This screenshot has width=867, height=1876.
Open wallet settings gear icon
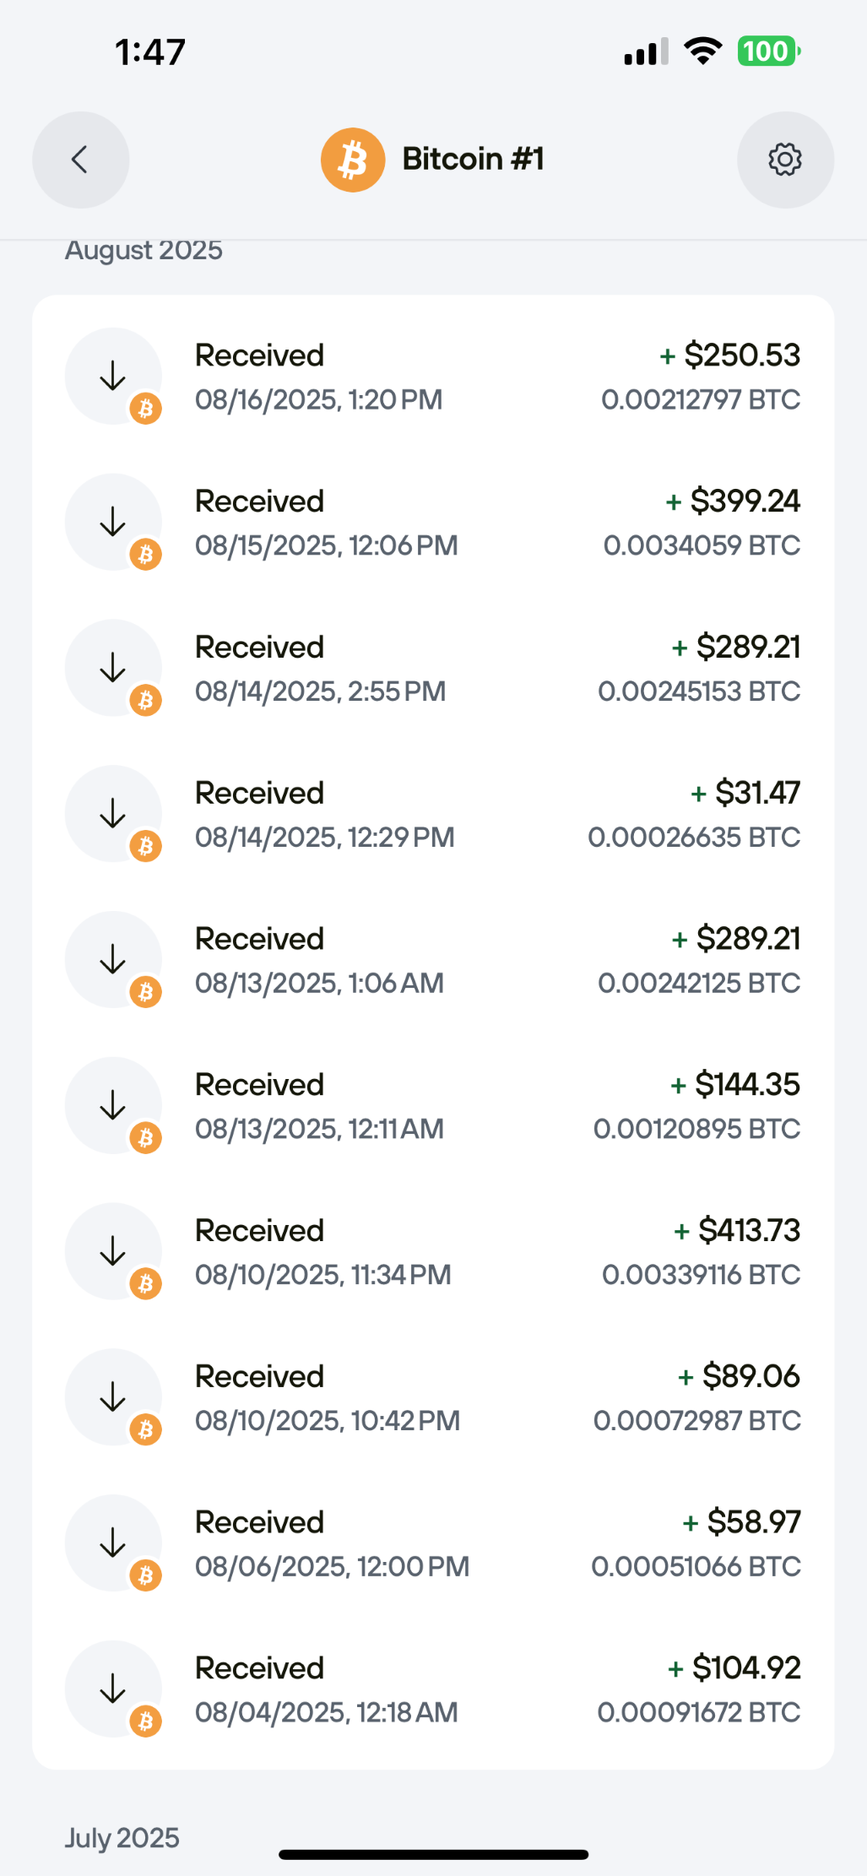click(785, 160)
